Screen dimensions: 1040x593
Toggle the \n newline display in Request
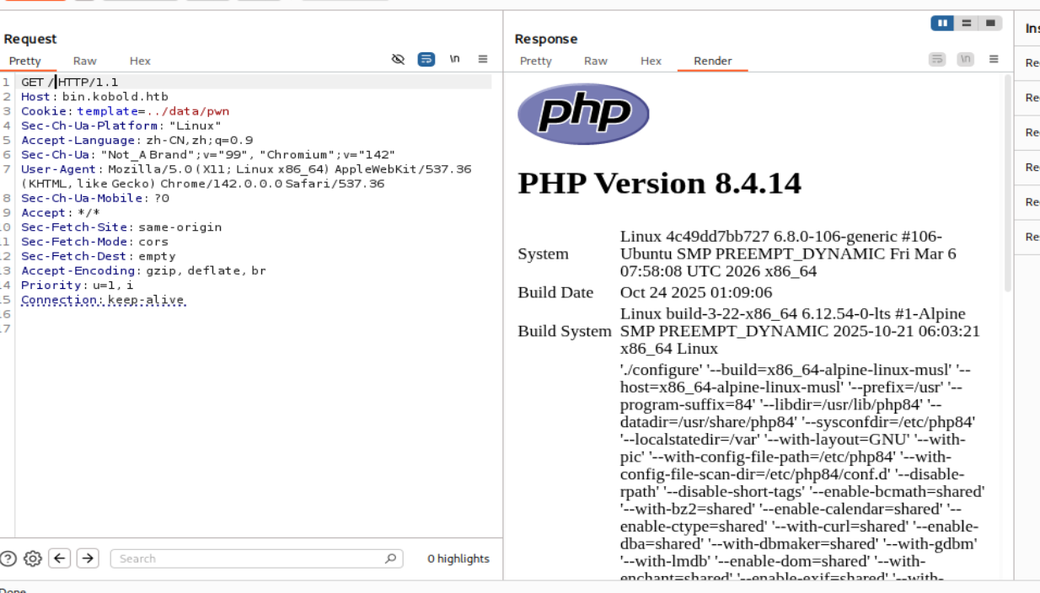point(455,59)
